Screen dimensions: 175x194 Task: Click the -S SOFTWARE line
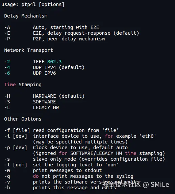coord(30,102)
